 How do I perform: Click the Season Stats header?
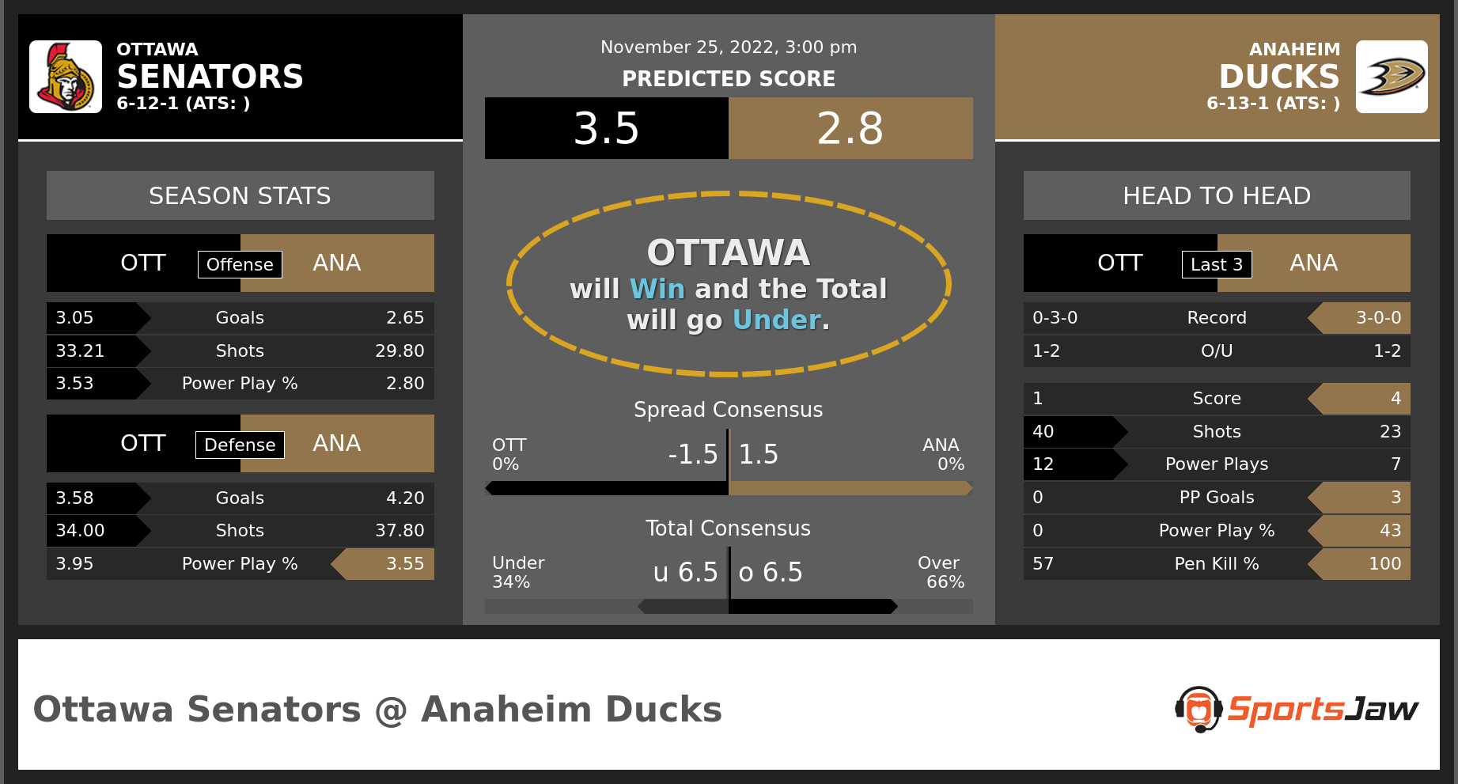click(240, 195)
